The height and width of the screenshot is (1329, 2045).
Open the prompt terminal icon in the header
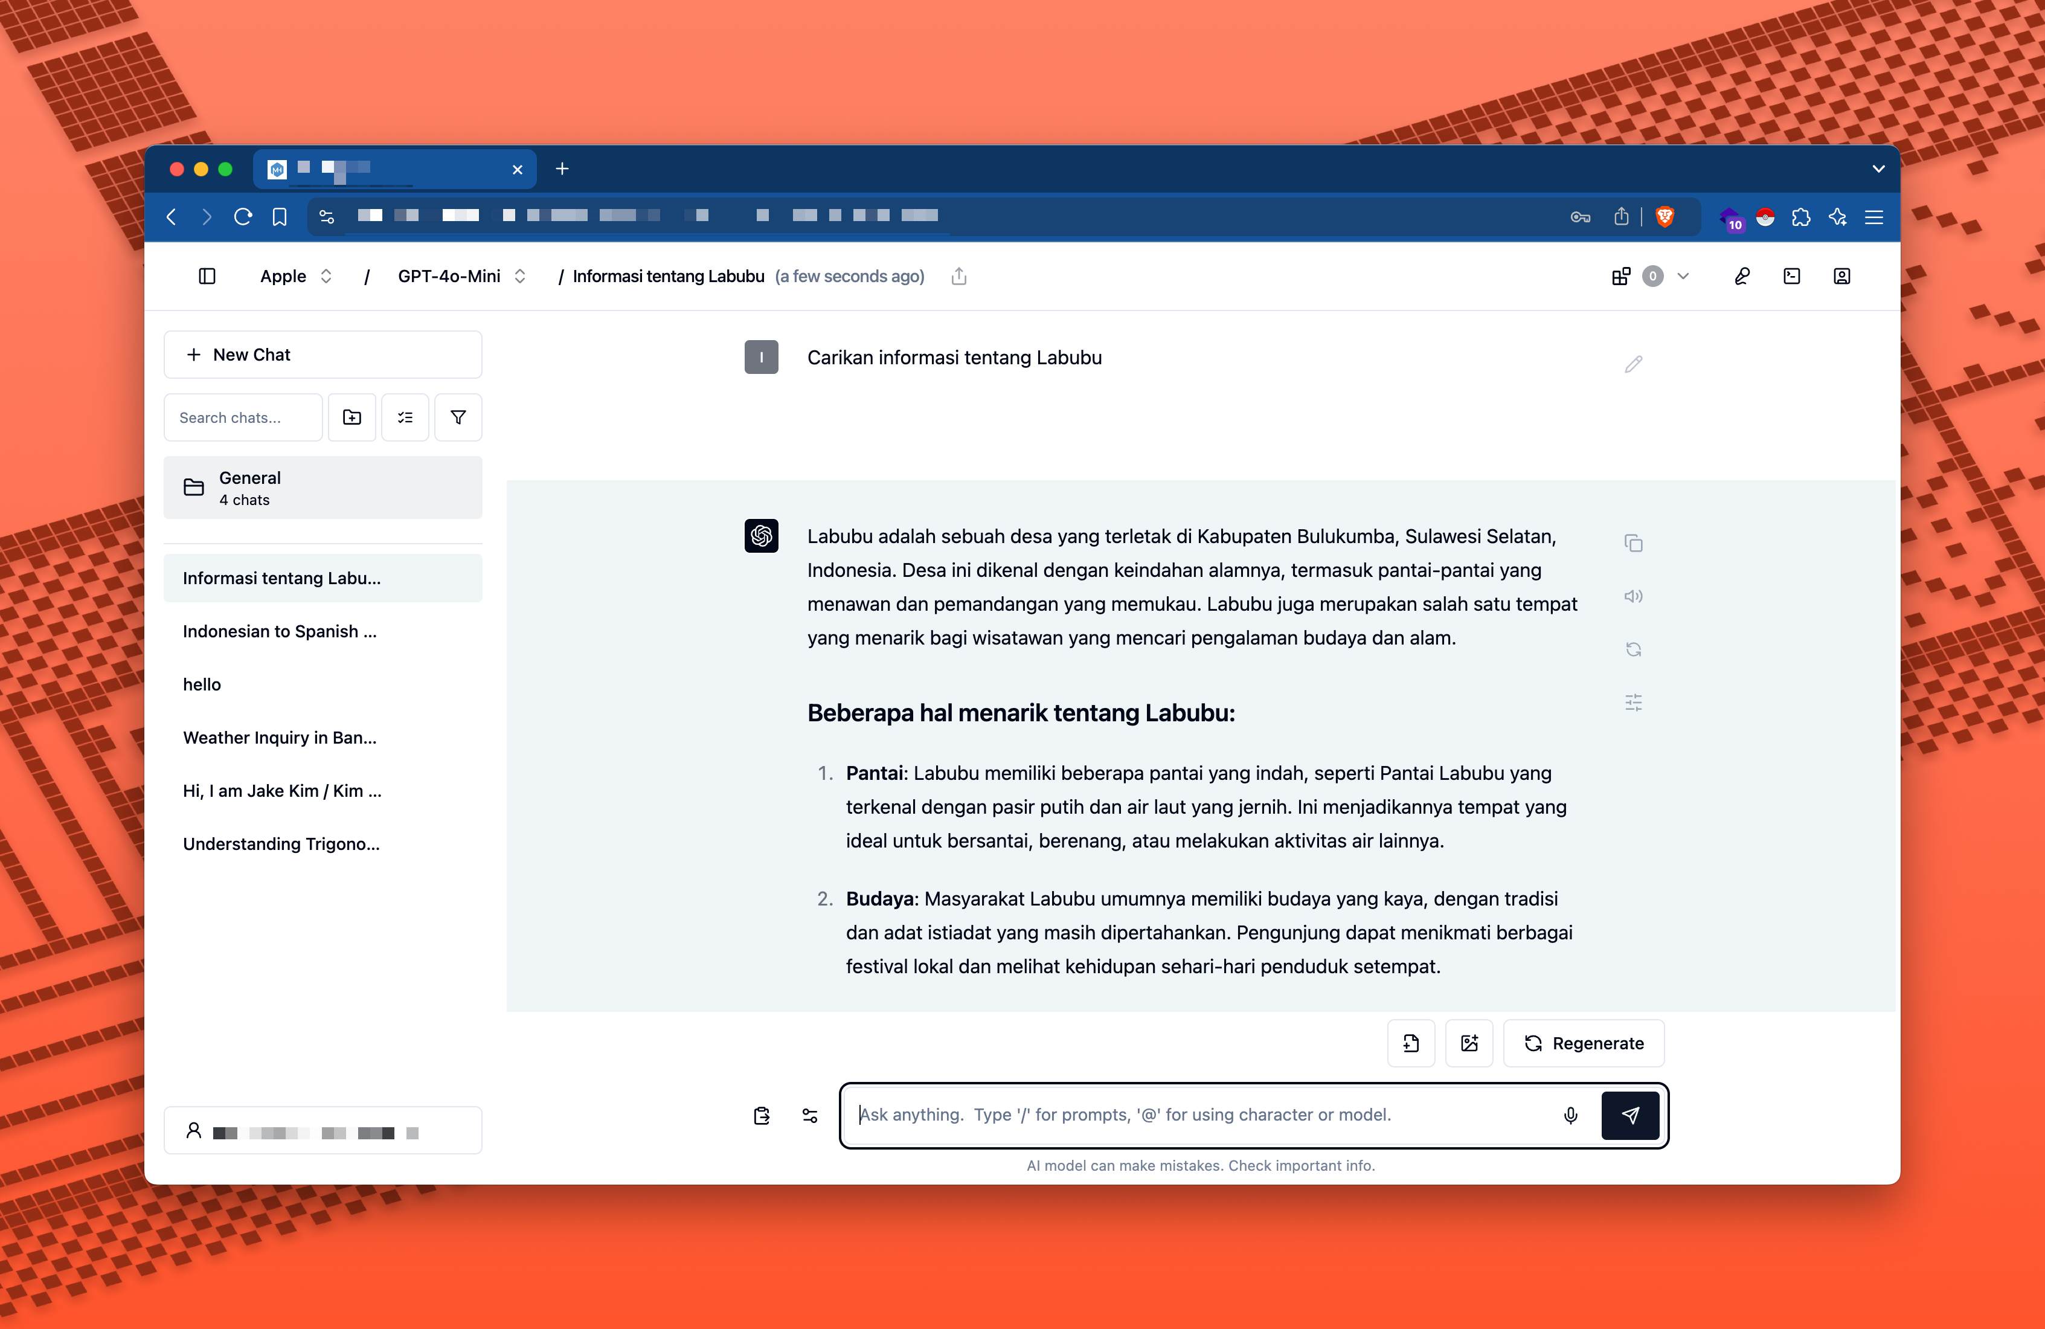[x=1791, y=276]
